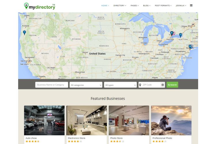Click the mydirectory logo
The width and height of the screenshot is (216, 144).
pos(40,6)
